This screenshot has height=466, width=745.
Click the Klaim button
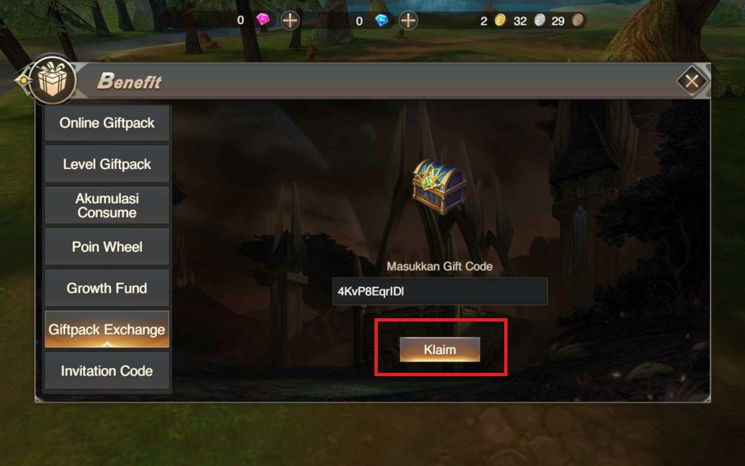(x=440, y=350)
